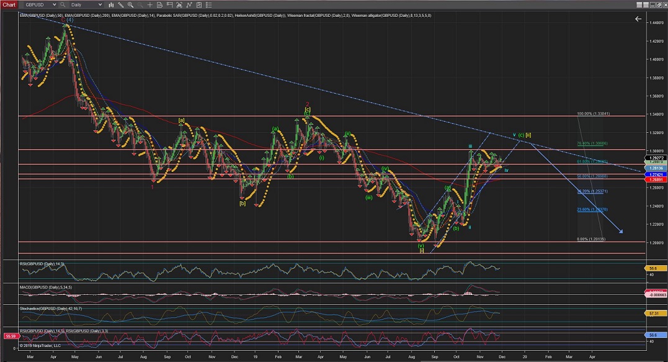This screenshot has width=668, height=362.
Task: Click the instrument search magnifier icon
Action: click(x=62, y=4)
